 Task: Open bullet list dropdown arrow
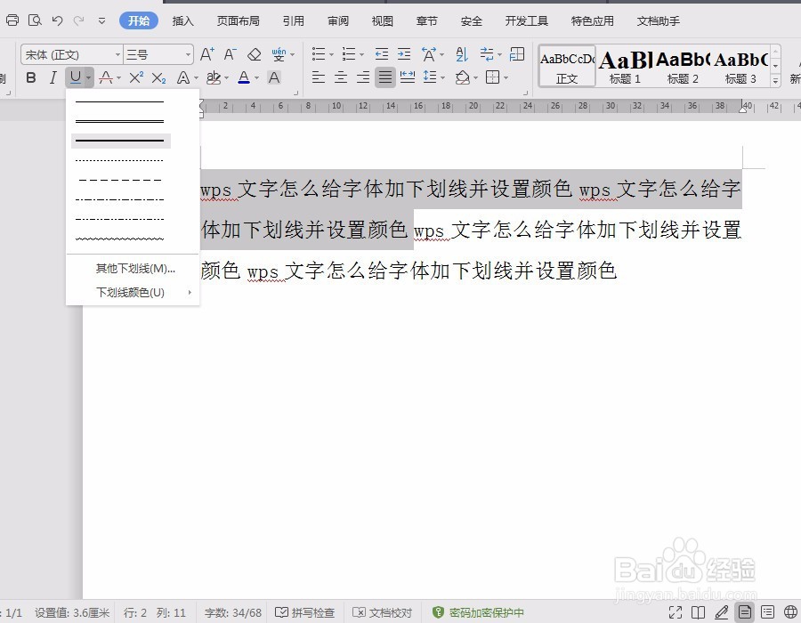332,54
